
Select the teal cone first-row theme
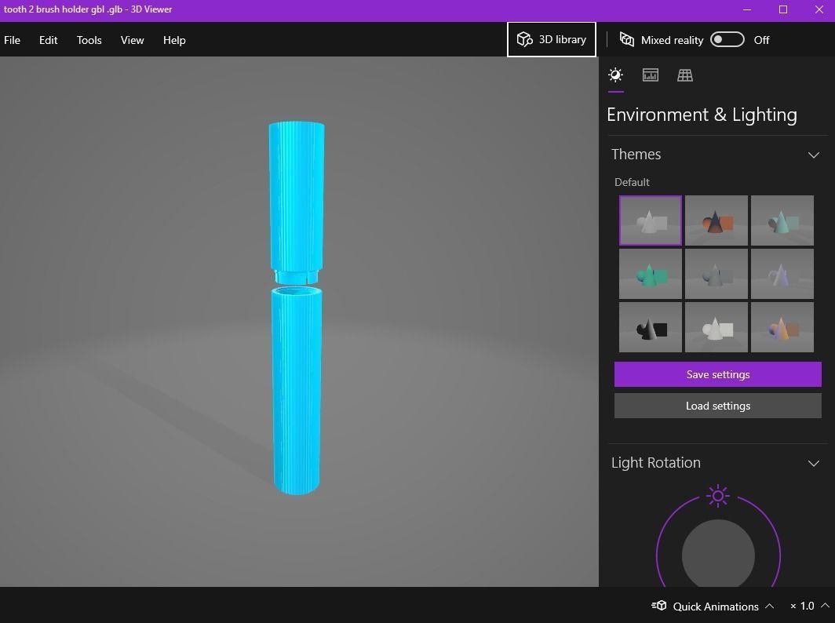point(782,220)
